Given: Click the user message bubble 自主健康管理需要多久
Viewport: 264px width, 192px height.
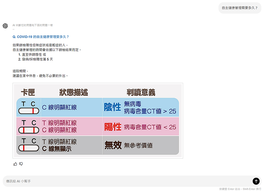Looking at the screenshot, I should tap(239, 8).
